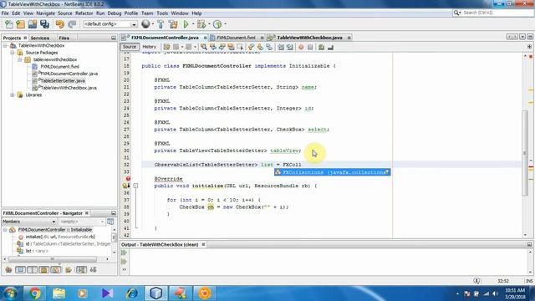Toggle Show Non-Public Members in Navigator

[x=44, y=270]
